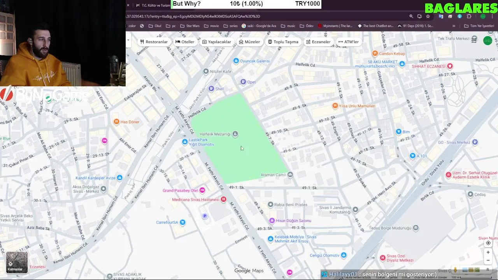Open the music bookmarks folder
This screenshot has width=498, height=280.
click(x=288, y=26)
